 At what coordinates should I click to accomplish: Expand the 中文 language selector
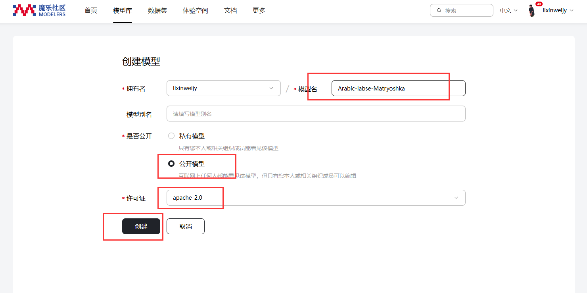pos(508,11)
